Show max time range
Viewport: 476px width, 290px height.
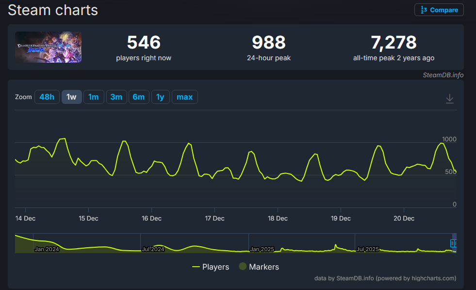185,97
